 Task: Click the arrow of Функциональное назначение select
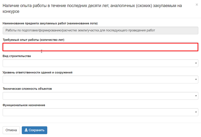(196, 113)
